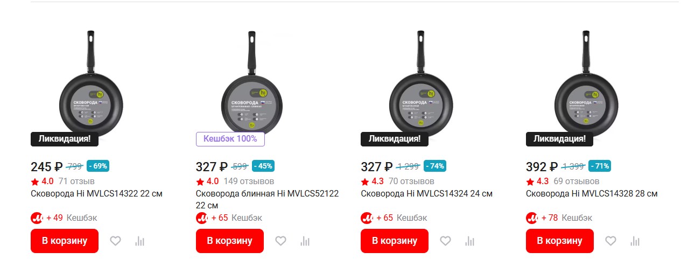
Task: Click heart icon for MVLCS14324 24 cm pan
Action: point(445,241)
